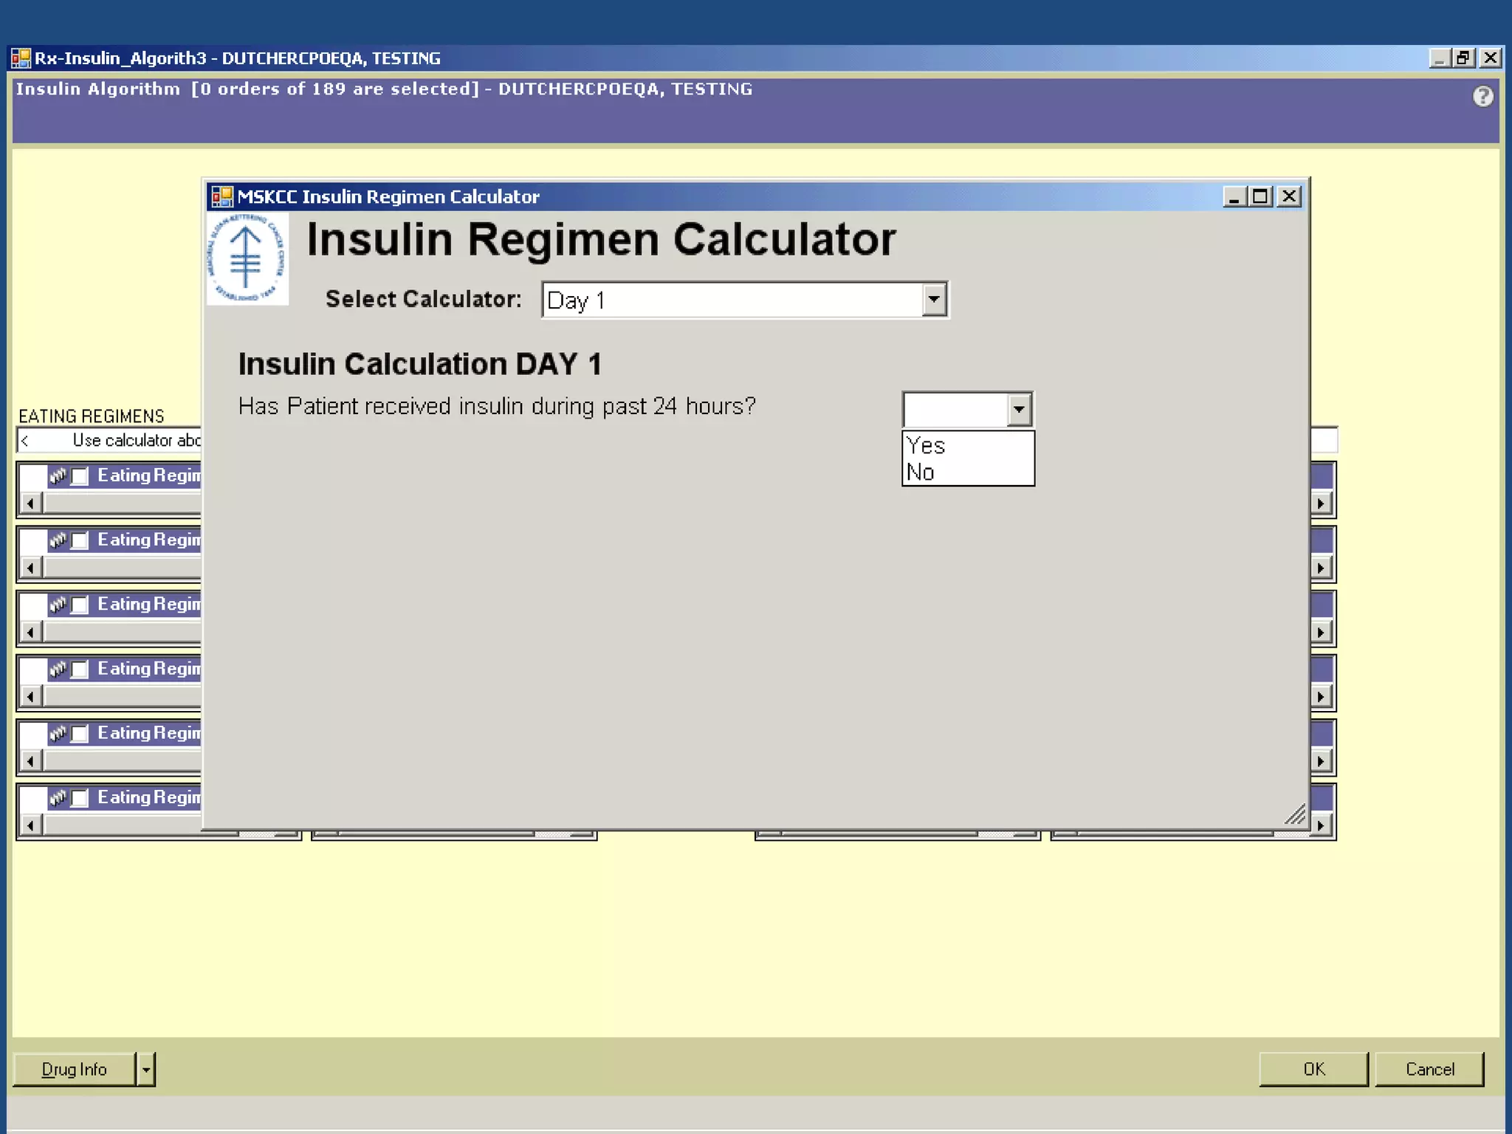Click the sixth Eating Regimen row icon
1512x1134 pixels.
click(58, 797)
